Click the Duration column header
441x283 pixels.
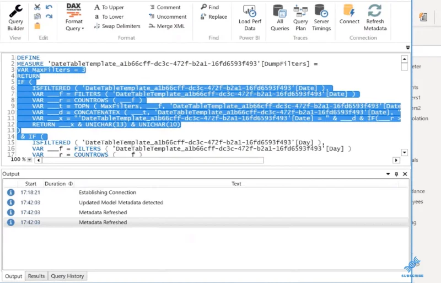click(x=58, y=184)
